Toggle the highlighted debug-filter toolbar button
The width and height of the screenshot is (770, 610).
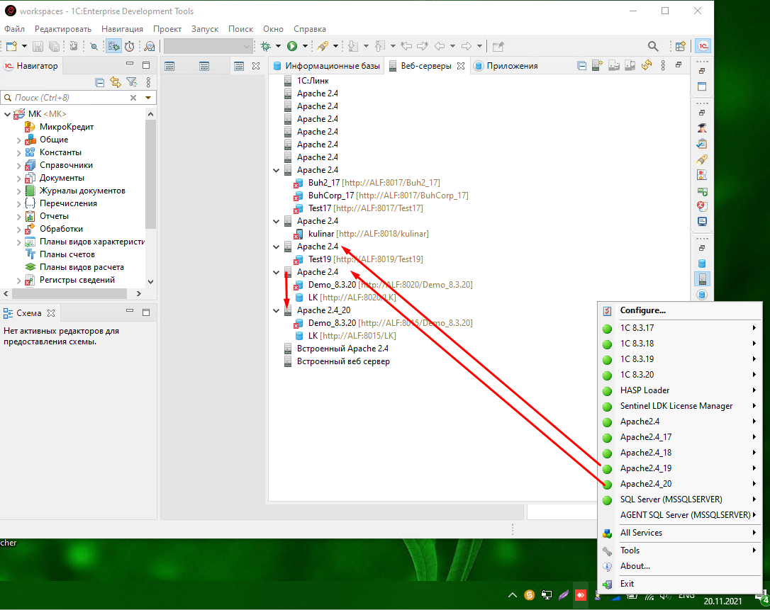click(113, 46)
